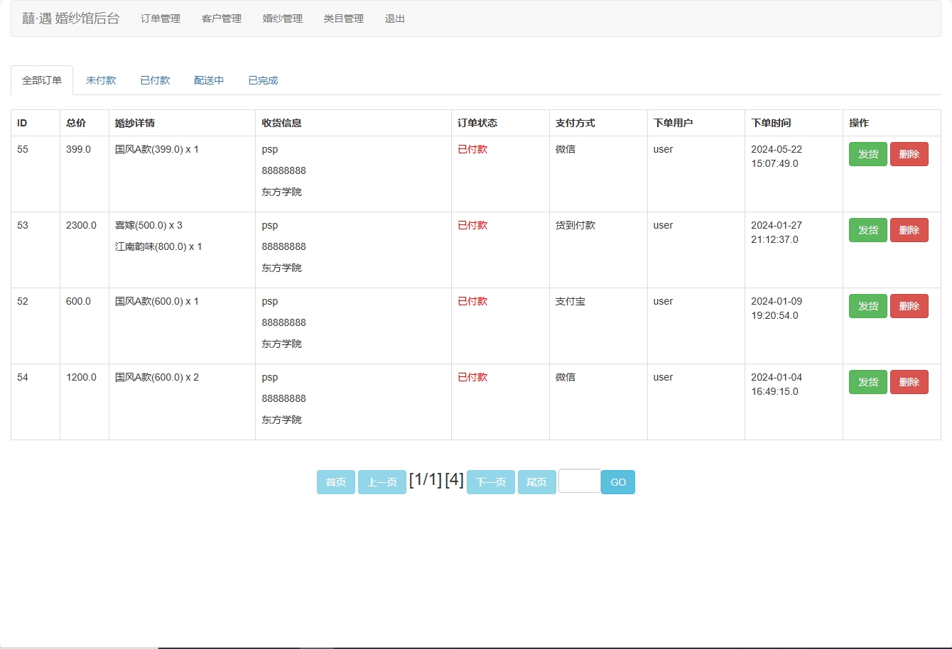Screen dimensions: 952x649
Task: Select the 全部订单 tab
Action: click(x=42, y=81)
